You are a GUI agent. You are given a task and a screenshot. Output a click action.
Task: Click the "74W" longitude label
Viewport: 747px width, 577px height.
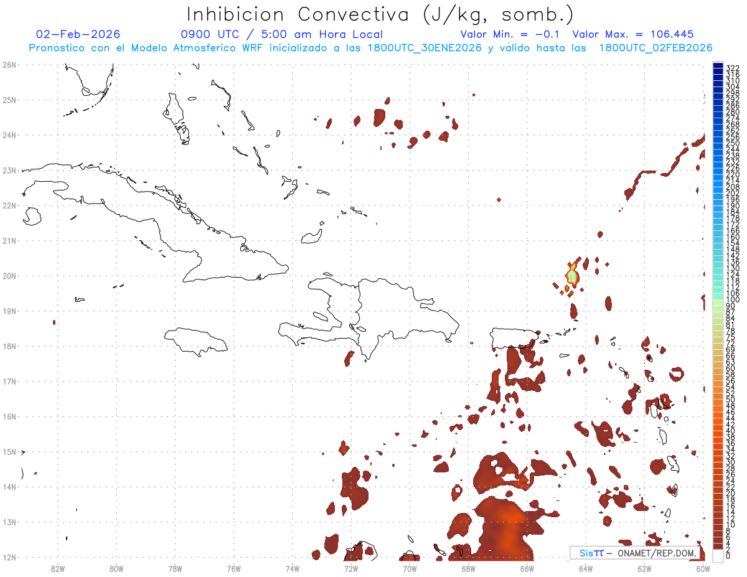tap(293, 568)
